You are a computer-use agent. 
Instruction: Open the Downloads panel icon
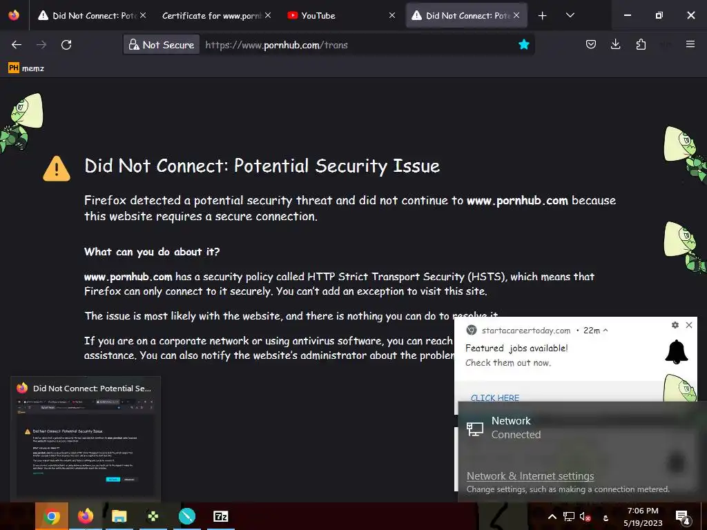point(615,44)
